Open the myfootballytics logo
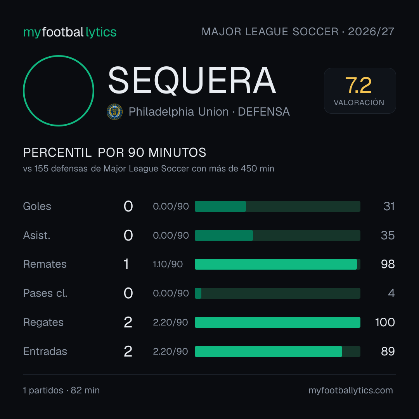This screenshot has height=419, width=419. pyautogui.click(x=70, y=32)
